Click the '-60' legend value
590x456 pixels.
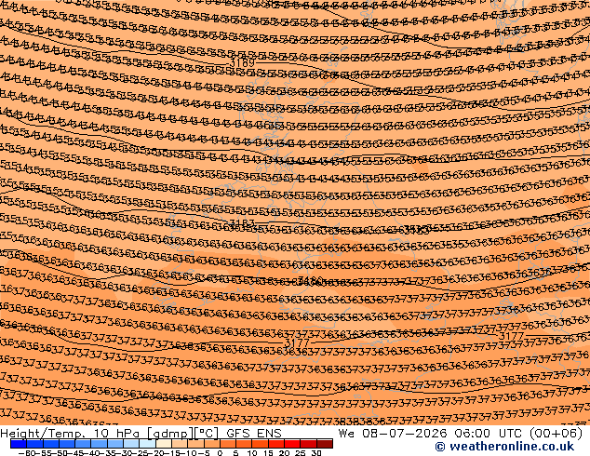point(28,452)
